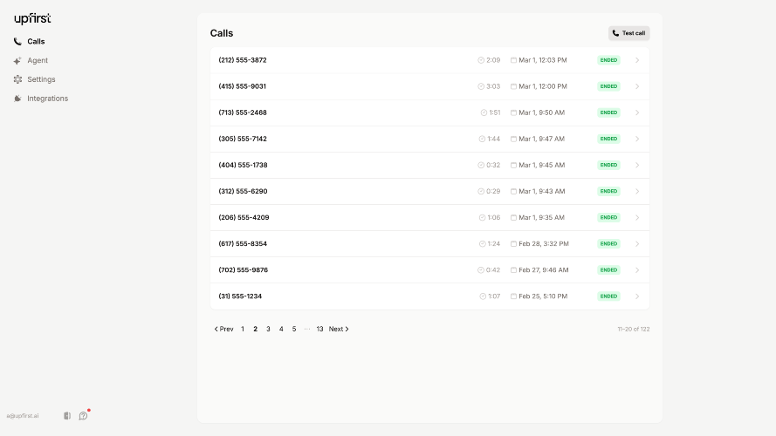Open call from (702) 555-9876
776x436 pixels.
click(429, 270)
